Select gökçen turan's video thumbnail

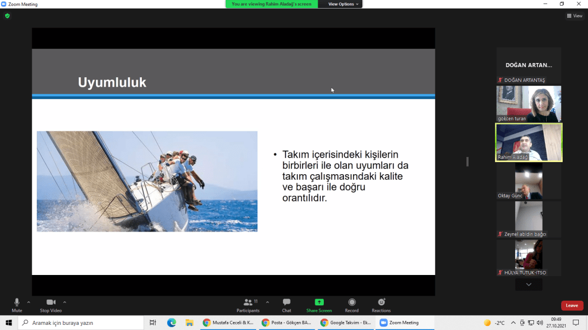pos(528,104)
